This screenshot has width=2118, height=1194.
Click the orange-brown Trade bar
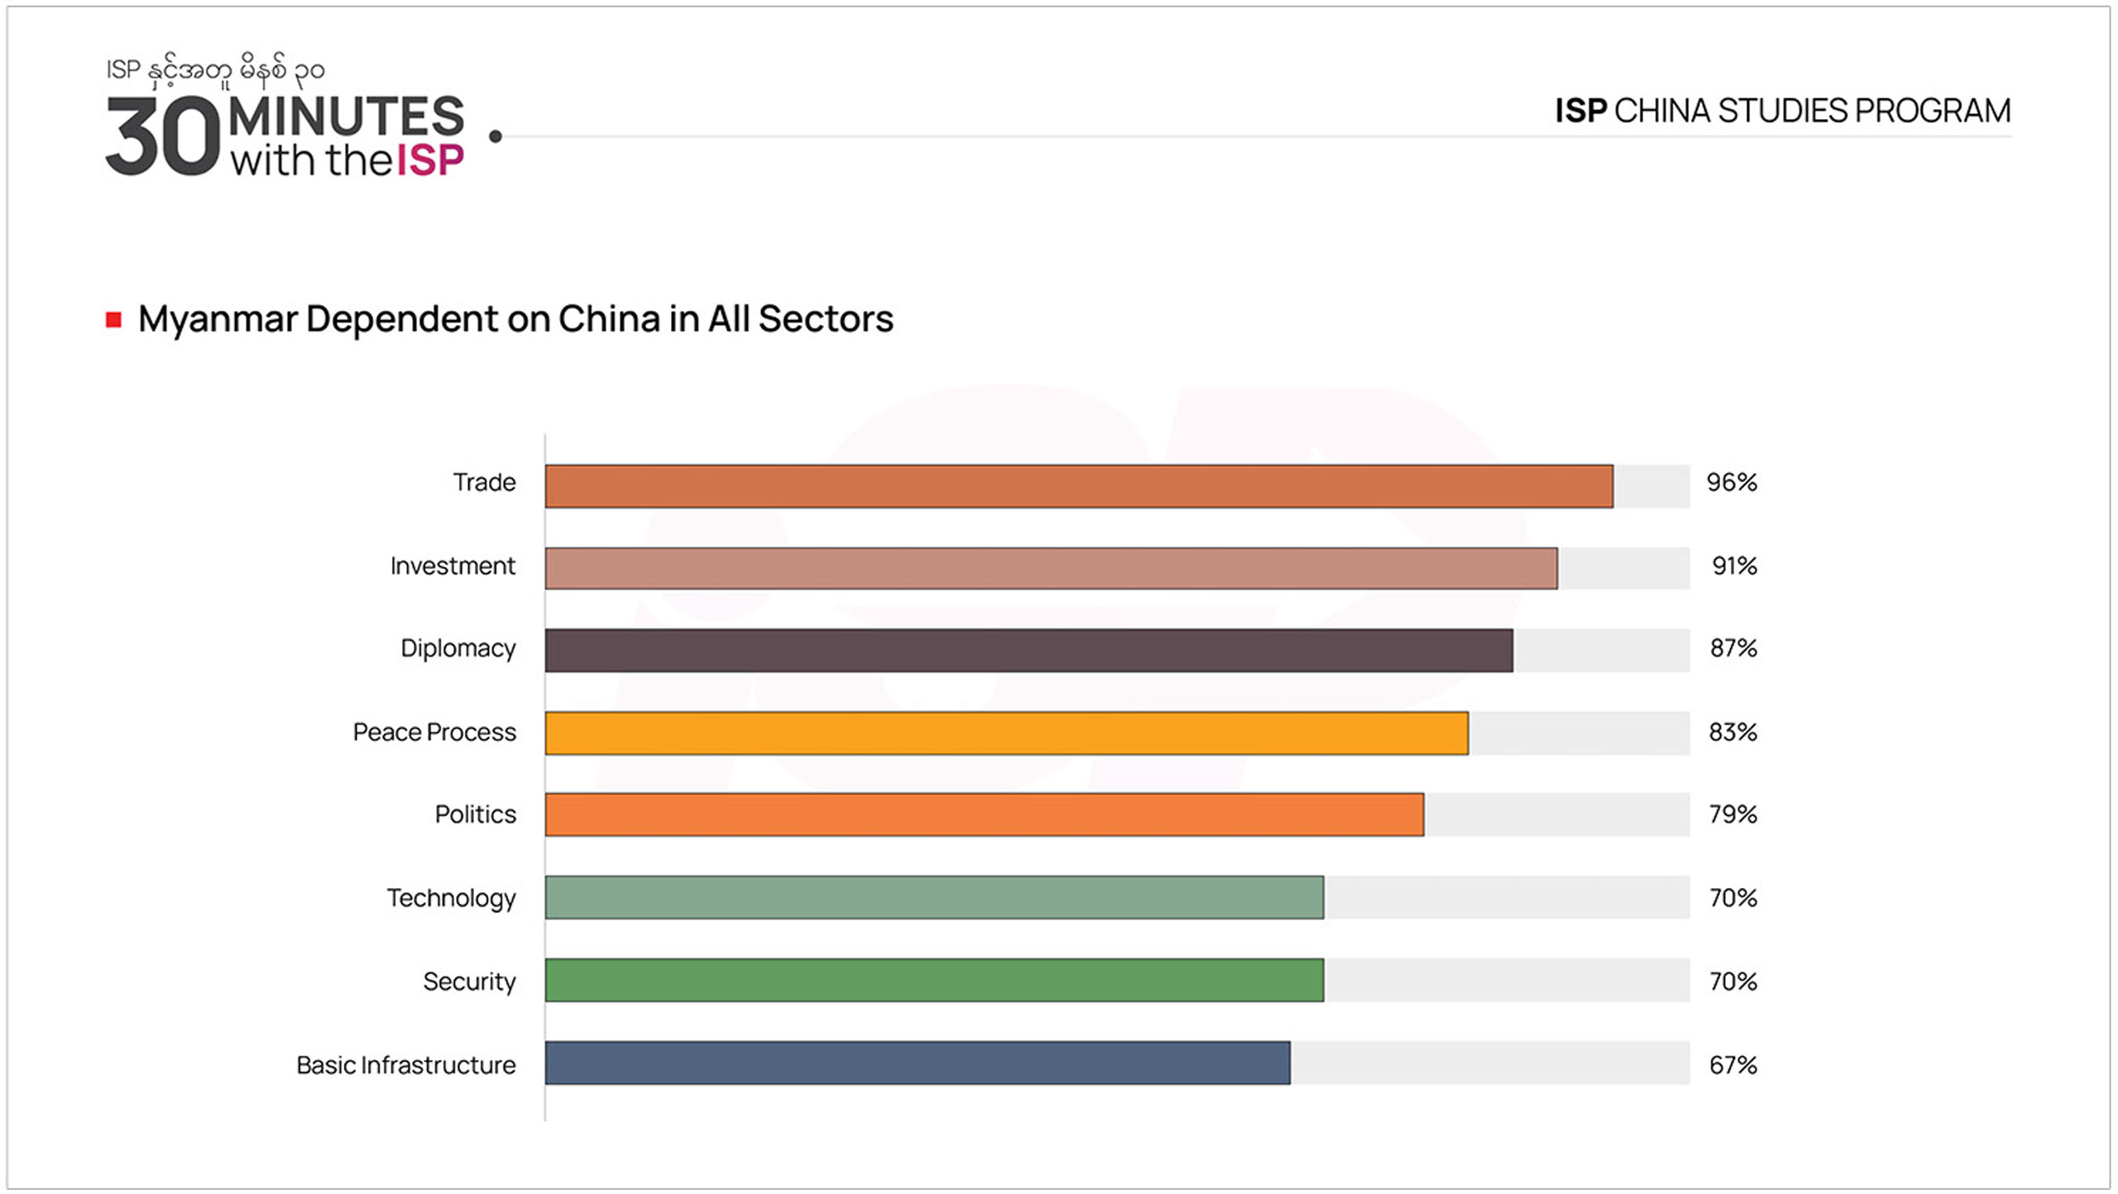[x=1078, y=486]
